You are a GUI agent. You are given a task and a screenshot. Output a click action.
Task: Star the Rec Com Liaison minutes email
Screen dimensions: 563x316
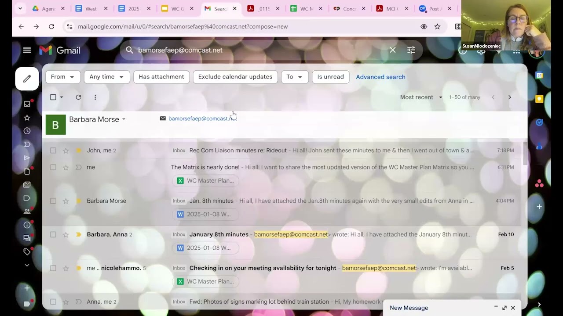point(66,151)
